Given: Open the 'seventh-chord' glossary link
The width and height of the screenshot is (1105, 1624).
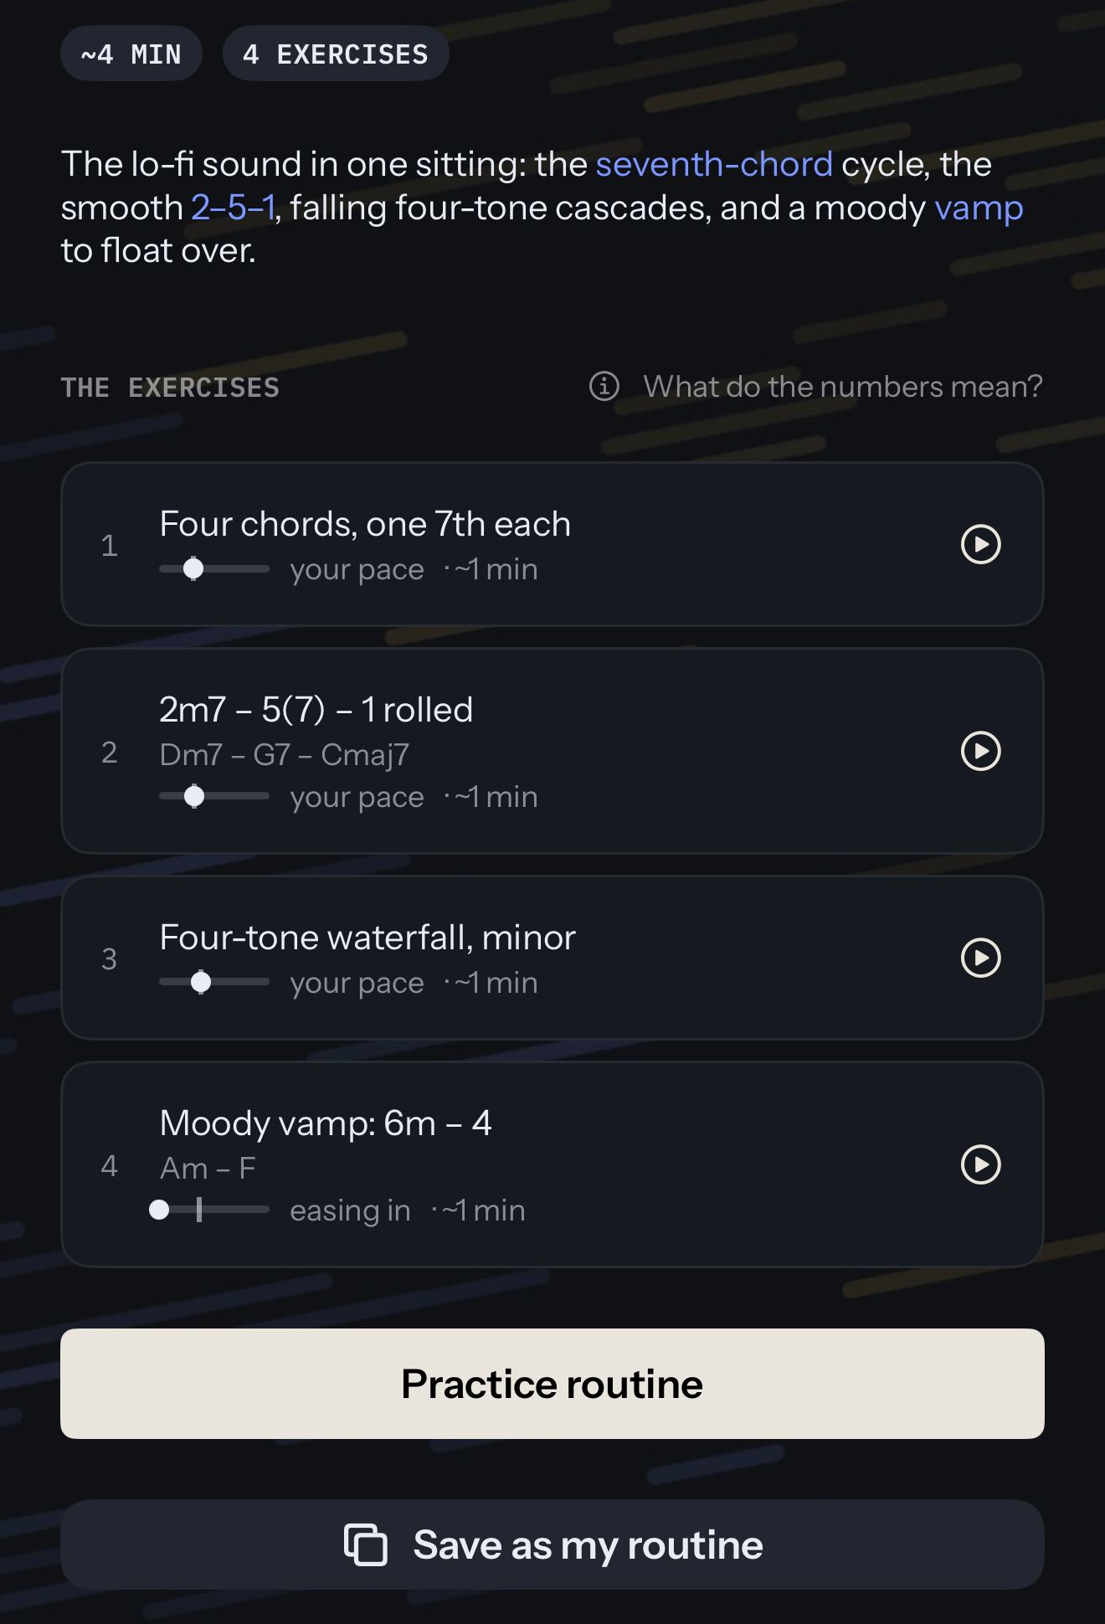Looking at the screenshot, I should 714,164.
